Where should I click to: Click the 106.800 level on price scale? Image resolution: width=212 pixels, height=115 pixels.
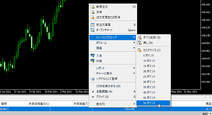coord(206,5)
